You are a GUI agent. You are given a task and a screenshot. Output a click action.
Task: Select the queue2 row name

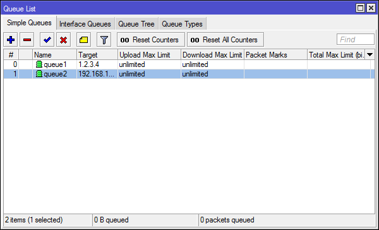(55, 74)
